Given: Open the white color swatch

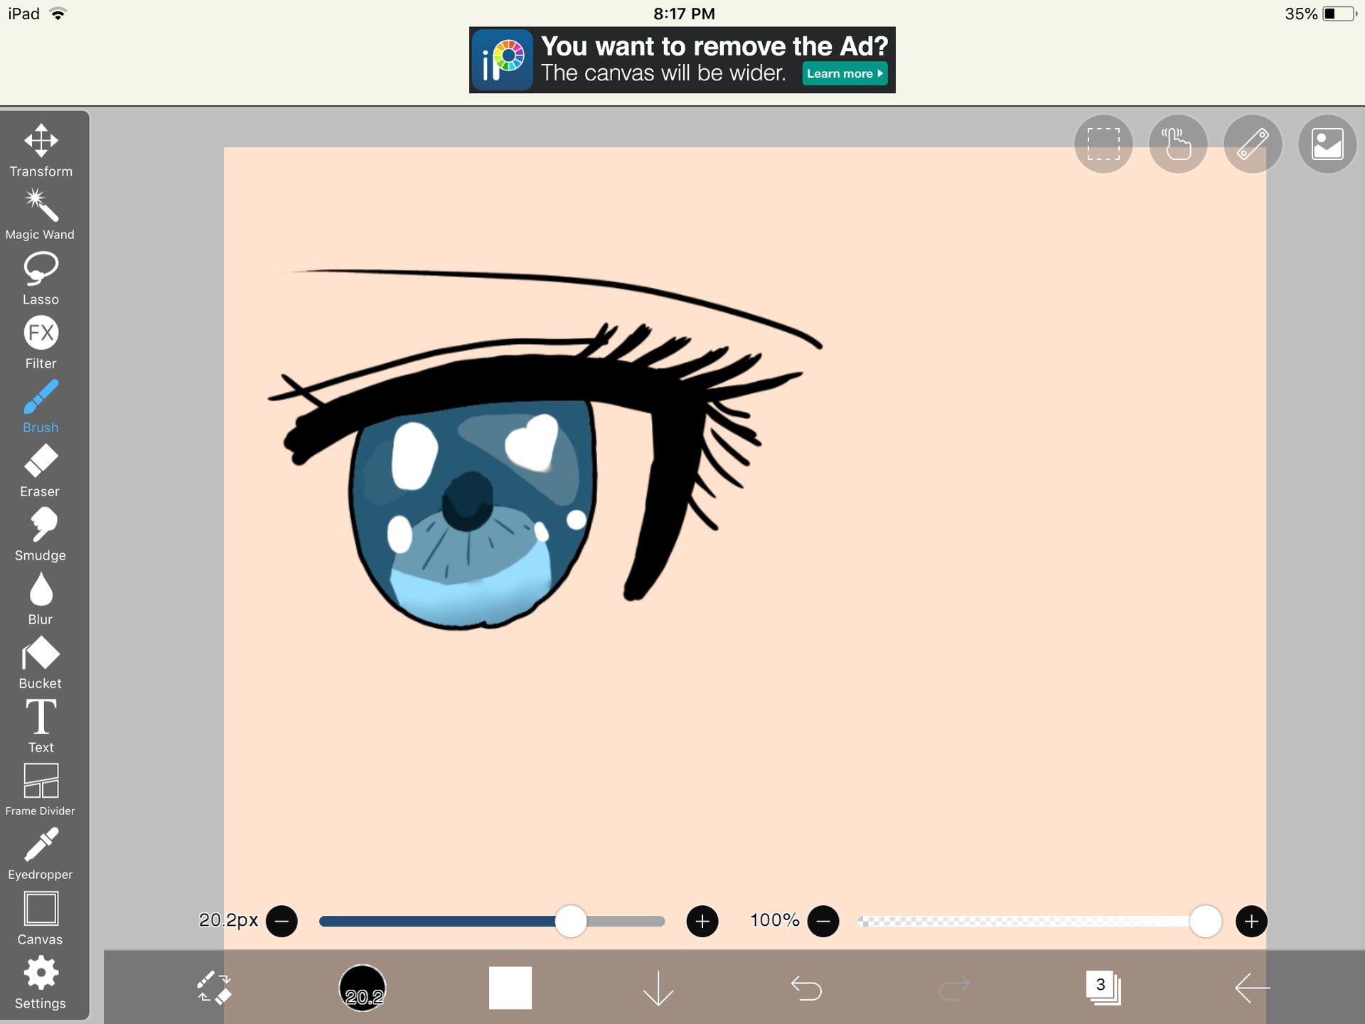Looking at the screenshot, I should pos(510,988).
